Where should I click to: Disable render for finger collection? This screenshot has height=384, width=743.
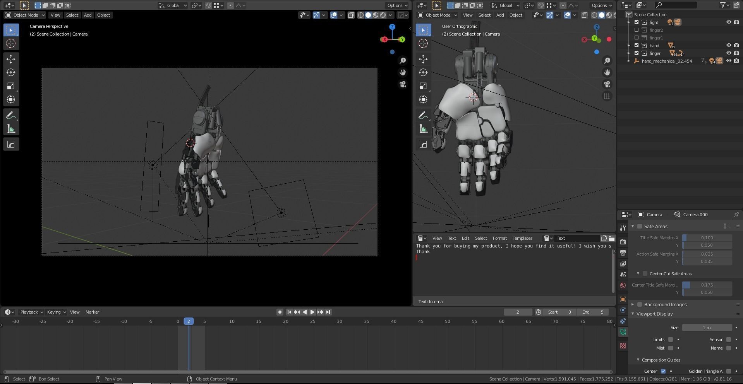pyautogui.click(x=736, y=53)
